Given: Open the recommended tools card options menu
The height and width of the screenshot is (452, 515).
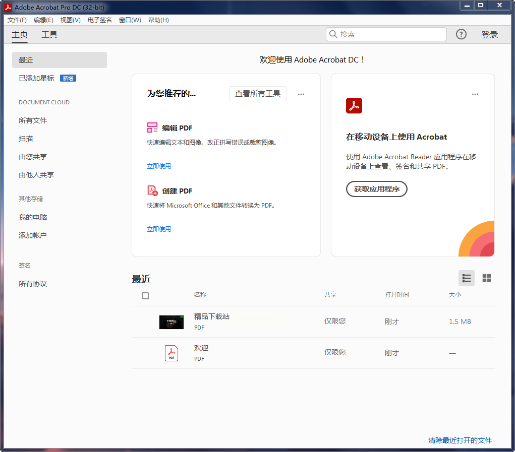Looking at the screenshot, I should 301,94.
